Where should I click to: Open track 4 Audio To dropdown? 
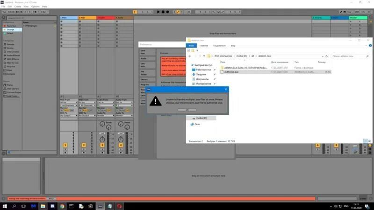[x=124, y=115]
